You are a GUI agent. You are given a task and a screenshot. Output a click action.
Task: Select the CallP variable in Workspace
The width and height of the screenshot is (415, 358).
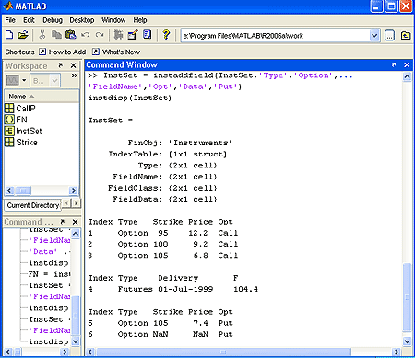click(x=20, y=109)
